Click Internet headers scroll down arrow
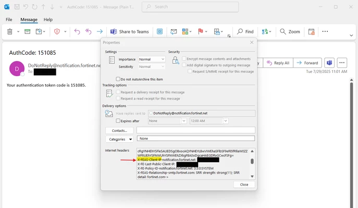The image size is (358, 208). pos(252,176)
